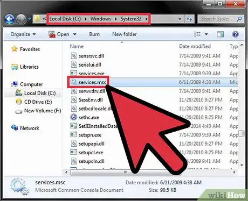Sort by the Type column header
Image resolution: width=248 pixels, height=201 pixels.
pos(233,46)
